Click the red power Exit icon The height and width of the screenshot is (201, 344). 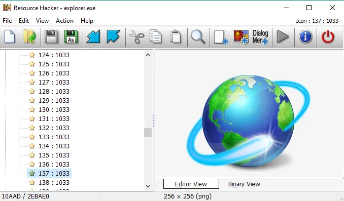(328, 37)
